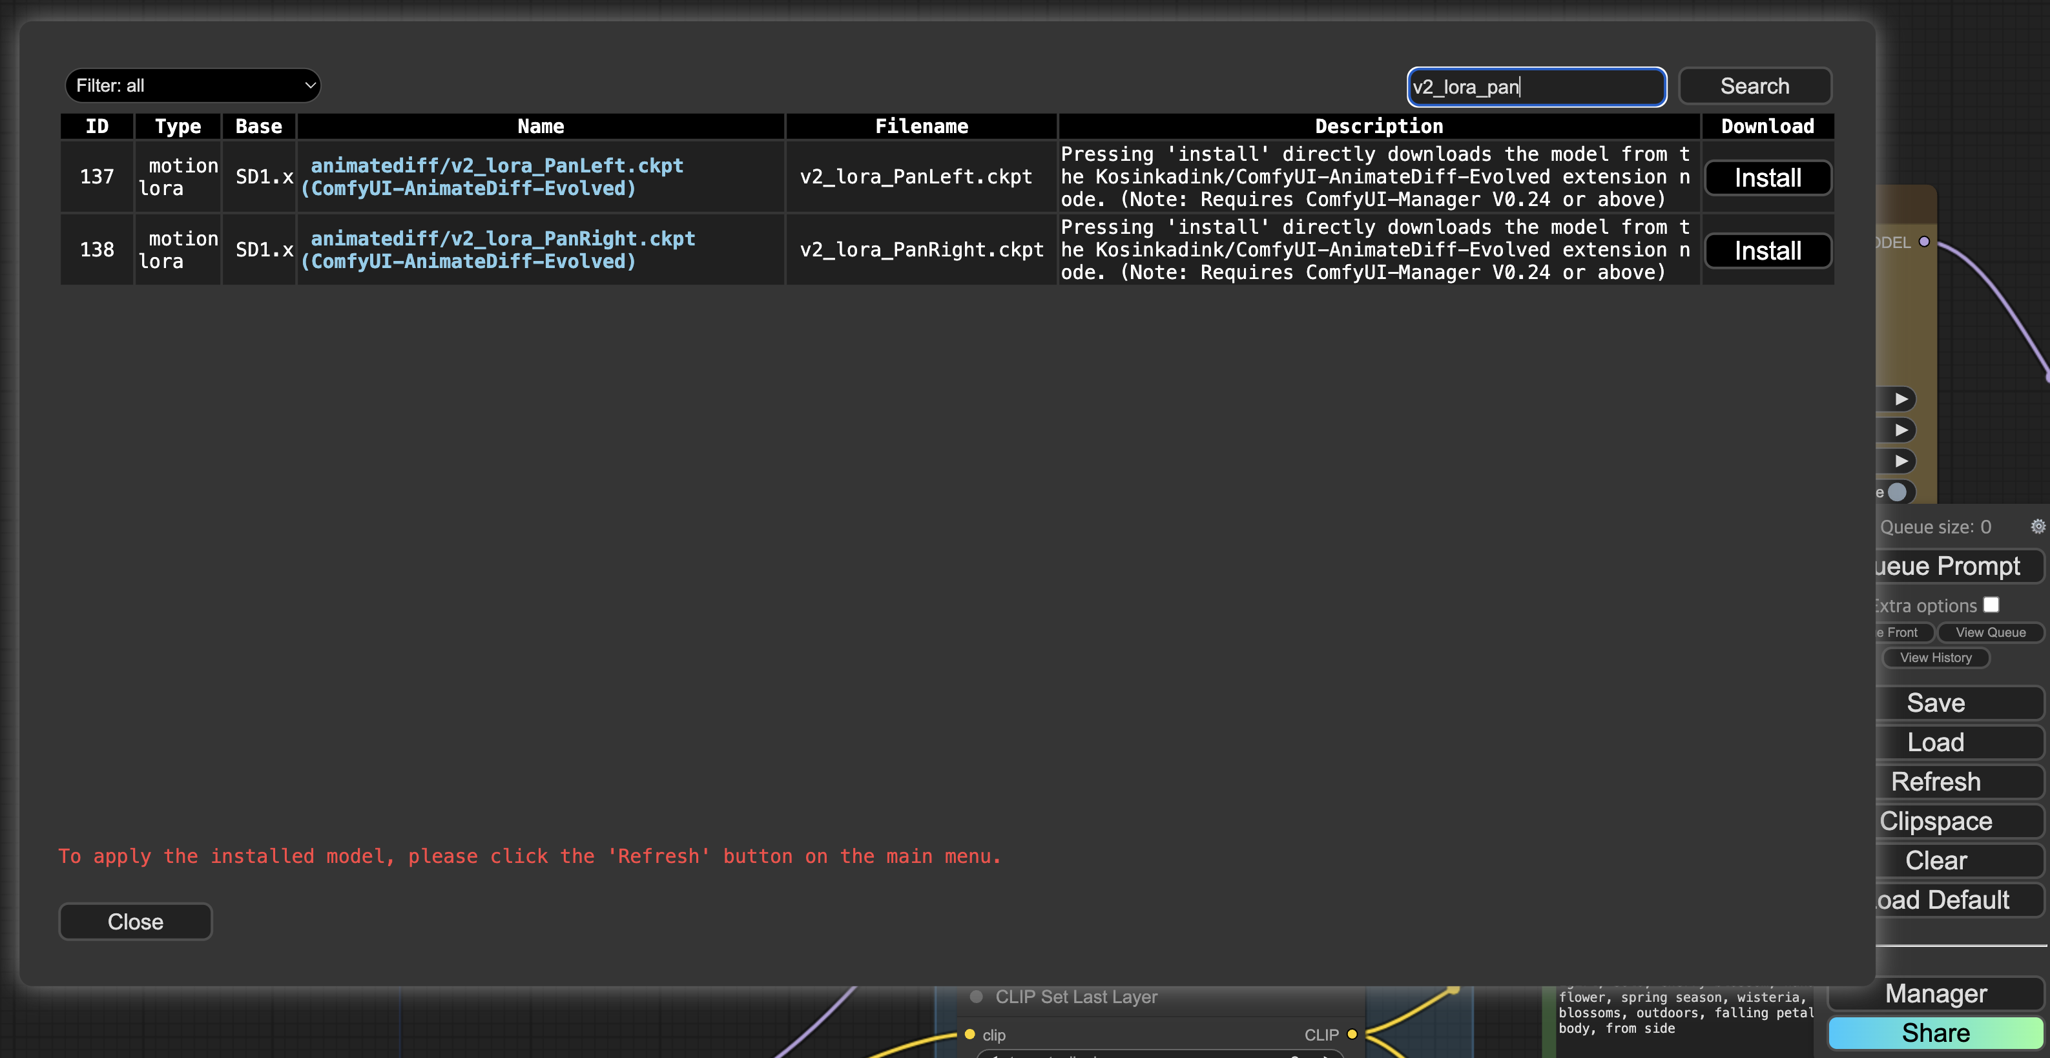Screen dimensions: 2050x1058
Task: Open the 'Filter: all' dropdown
Action: (192, 86)
